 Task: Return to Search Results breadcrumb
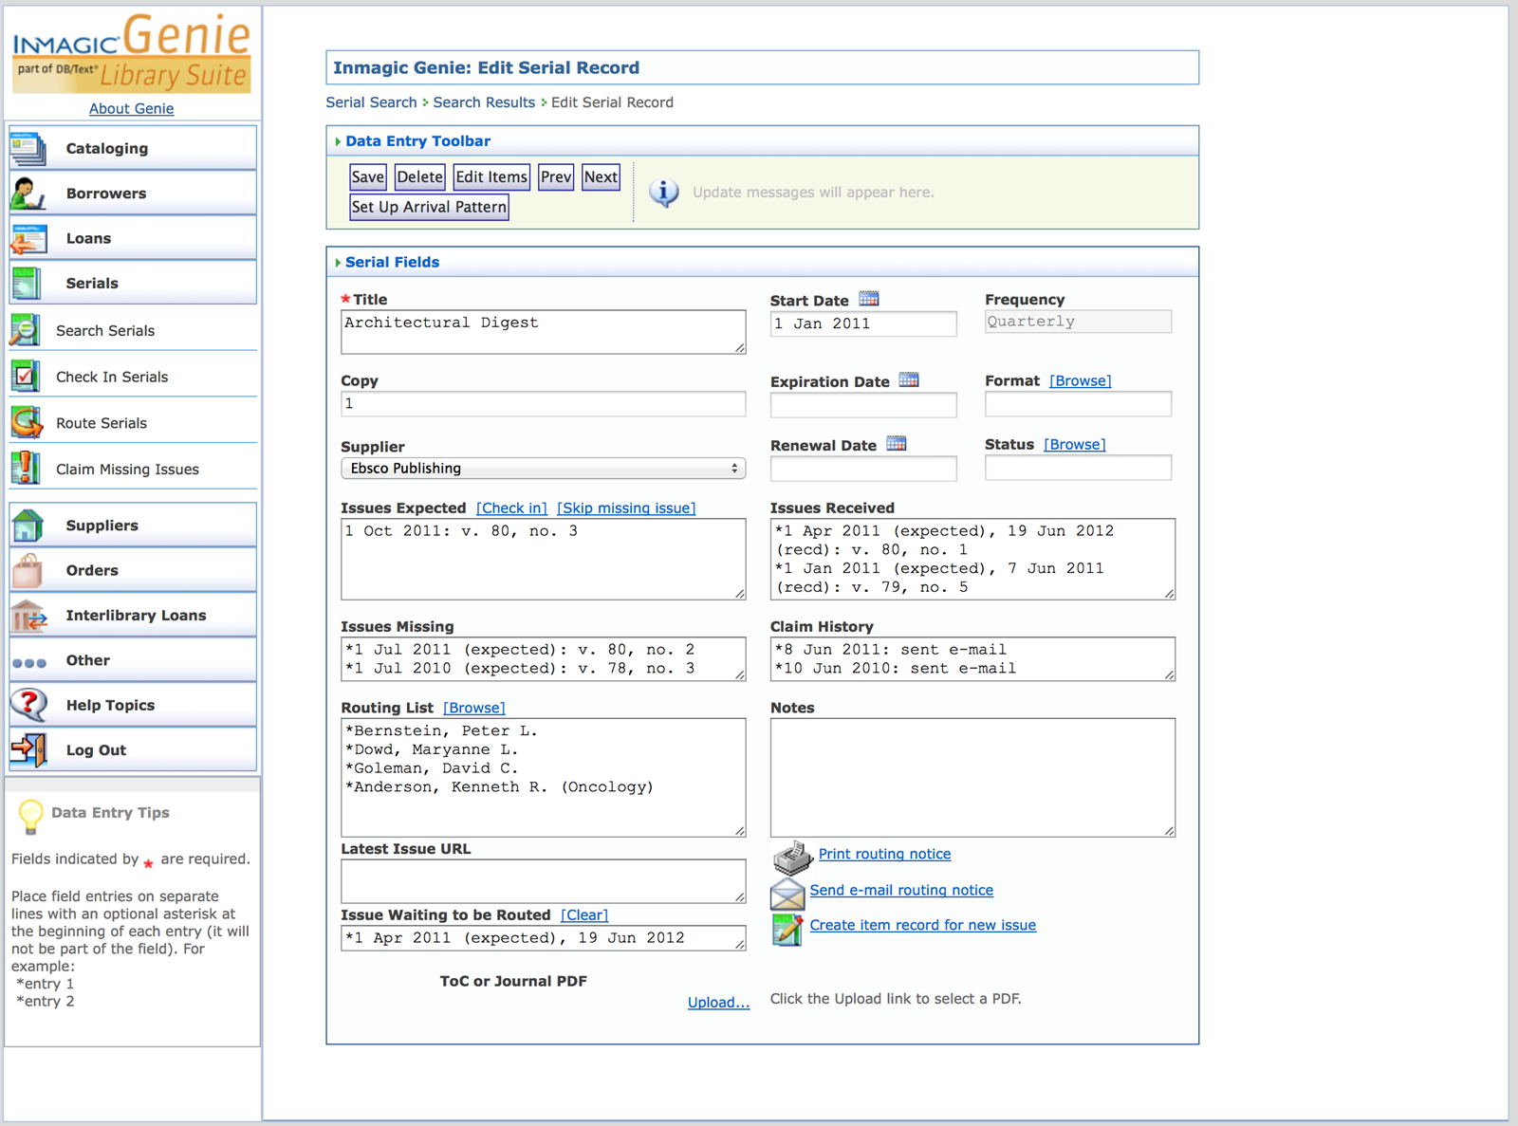click(x=484, y=102)
